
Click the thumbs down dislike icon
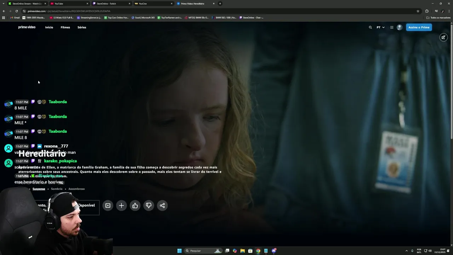pyautogui.click(x=149, y=205)
